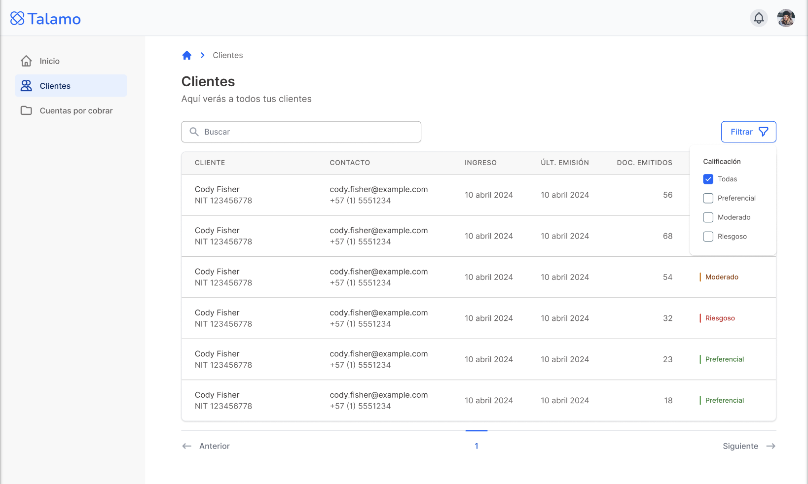Click the Clientes people icon in sidebar
808x484 pixels.
coord(26,86)
